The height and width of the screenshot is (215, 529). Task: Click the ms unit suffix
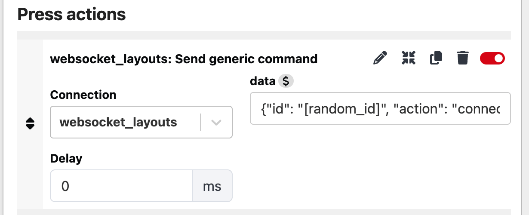tap(212, 186)
